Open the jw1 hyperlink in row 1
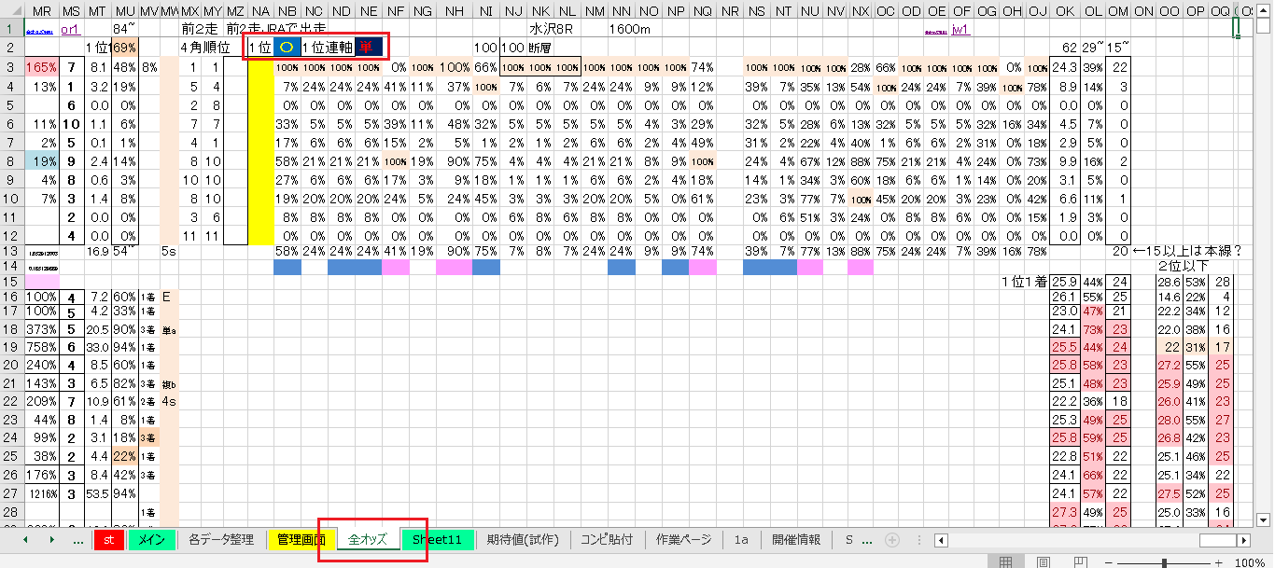 (960, 30)
